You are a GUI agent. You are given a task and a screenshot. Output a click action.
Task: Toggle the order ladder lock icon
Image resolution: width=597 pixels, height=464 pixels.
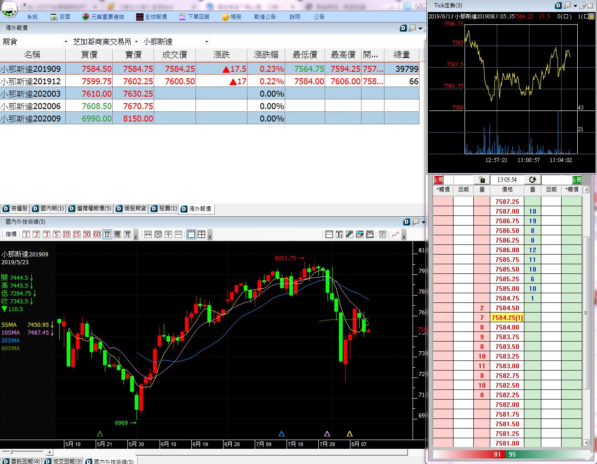(482, 180)
